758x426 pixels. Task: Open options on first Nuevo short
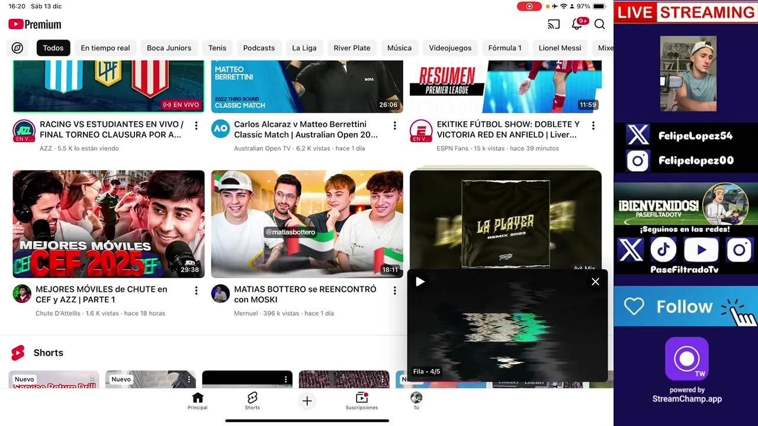tap(92, 379)
